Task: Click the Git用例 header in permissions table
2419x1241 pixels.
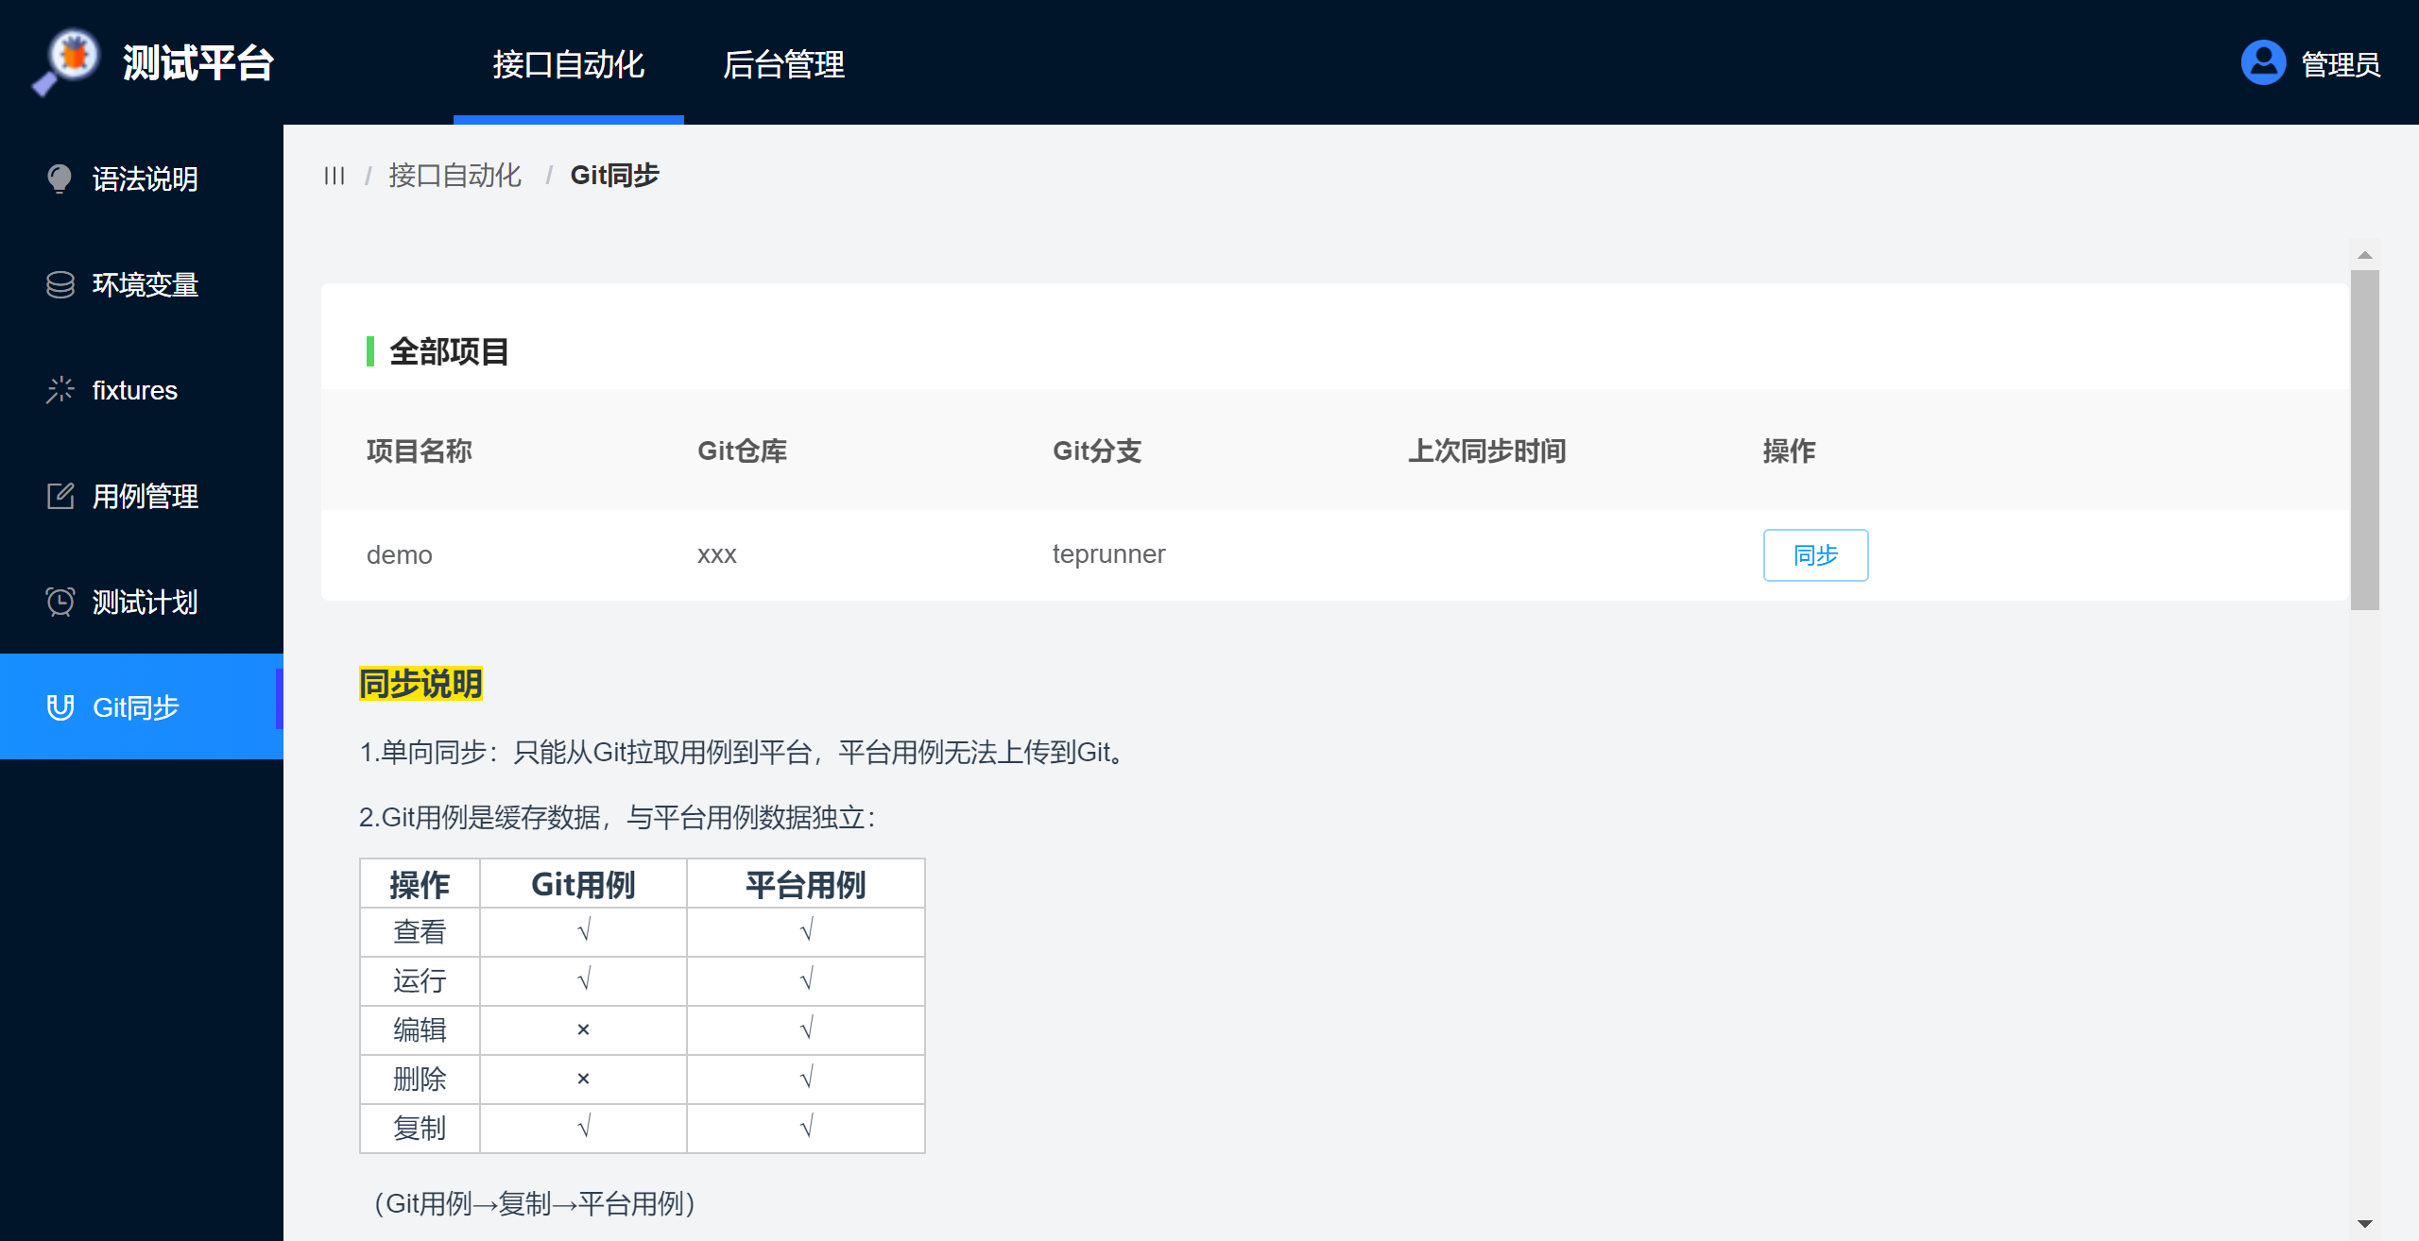Action: 583,884
